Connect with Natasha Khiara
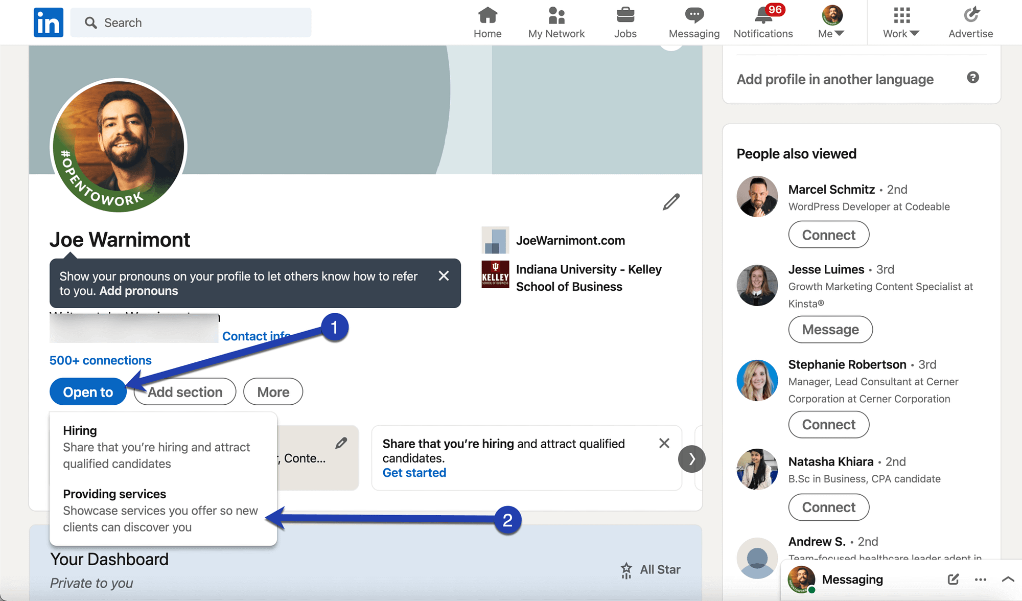 tap(828, 507)
